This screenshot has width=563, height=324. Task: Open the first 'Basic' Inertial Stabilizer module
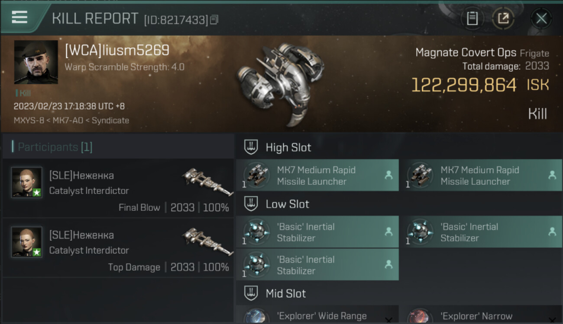coord(317,232)
